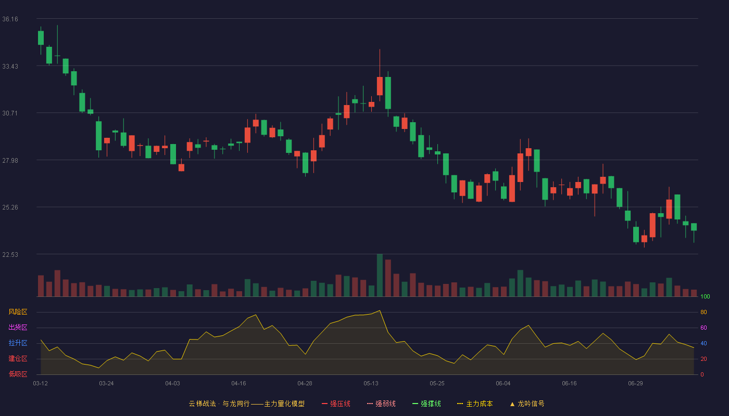This screenshot has width=729, height=416.
Task: Click the 06-16 date label
Action: (x=569, y=383)
